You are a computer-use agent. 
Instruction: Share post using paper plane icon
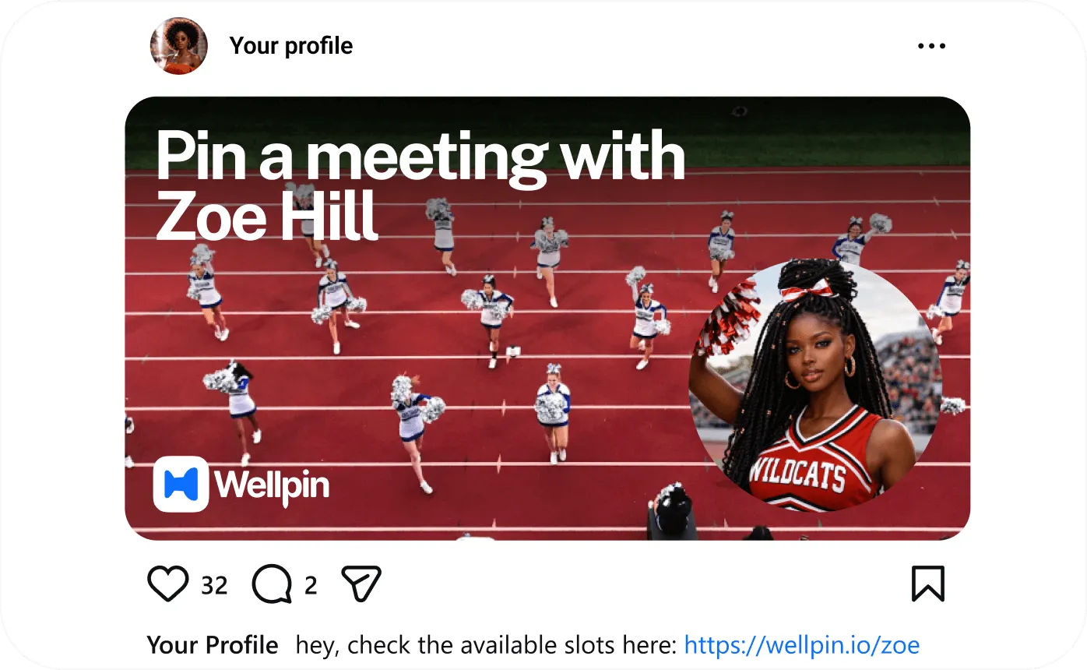362,584
